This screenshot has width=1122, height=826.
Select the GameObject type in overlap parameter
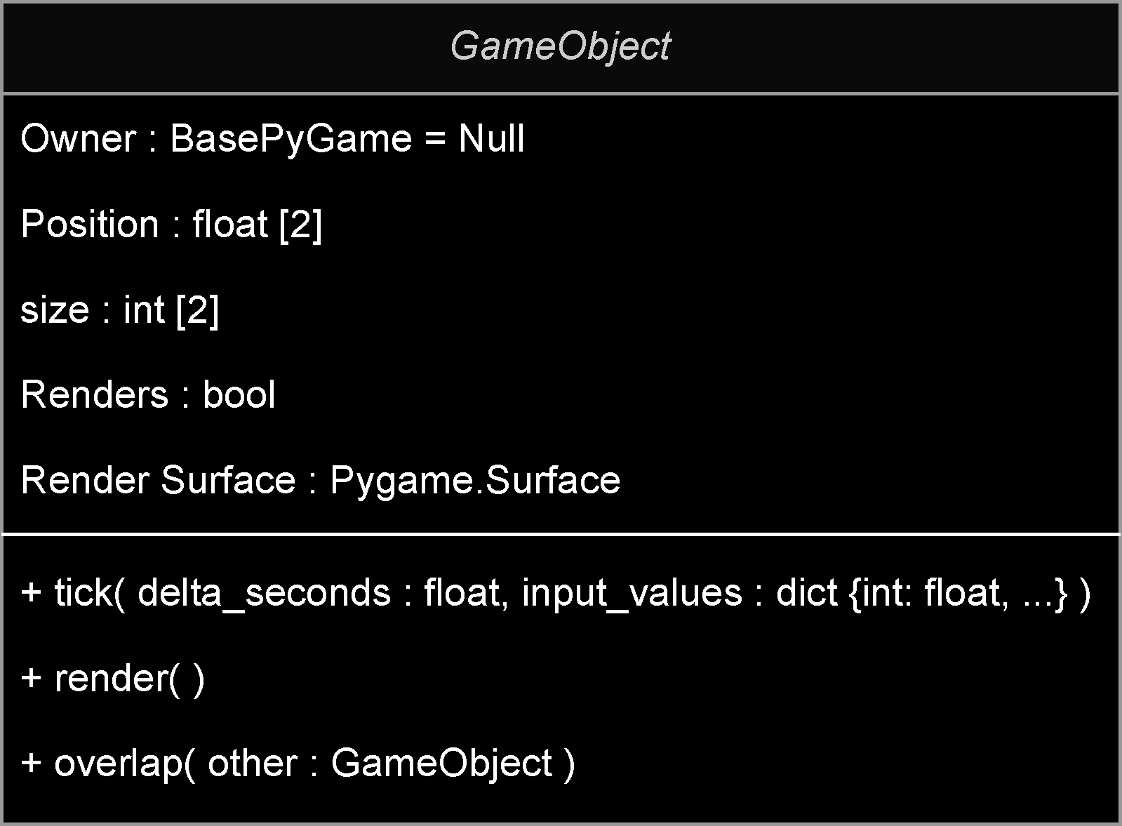[441, 764]
